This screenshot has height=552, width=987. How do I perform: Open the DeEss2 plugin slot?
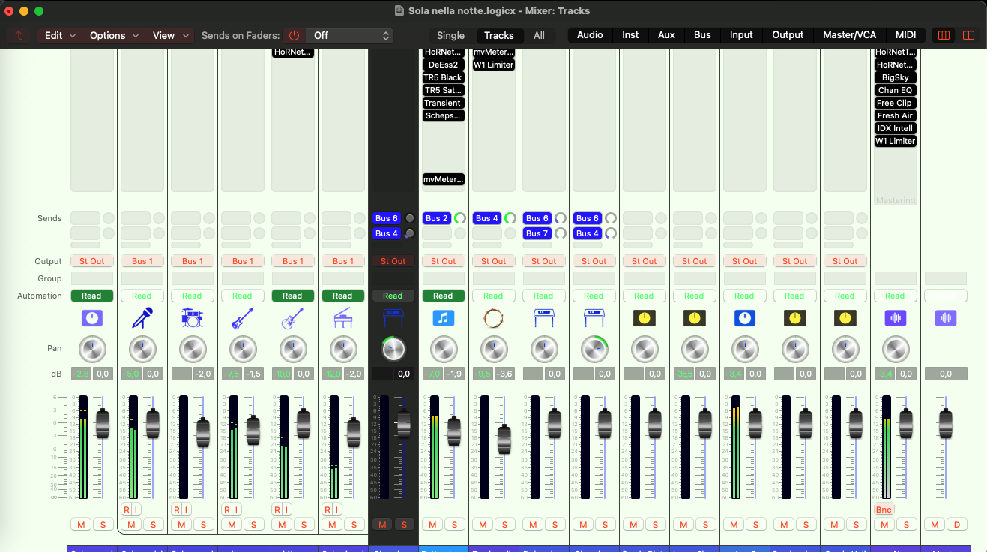pyautogui.click(x=443, y=64)
